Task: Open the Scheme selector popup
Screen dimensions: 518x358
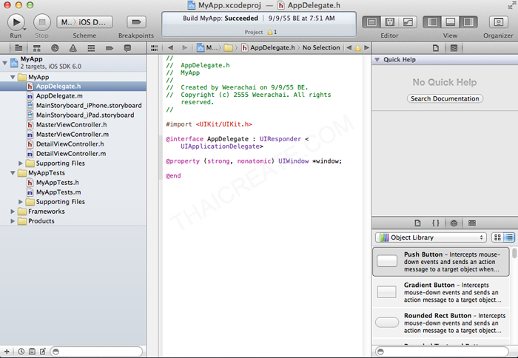Action: coord(84,22)
